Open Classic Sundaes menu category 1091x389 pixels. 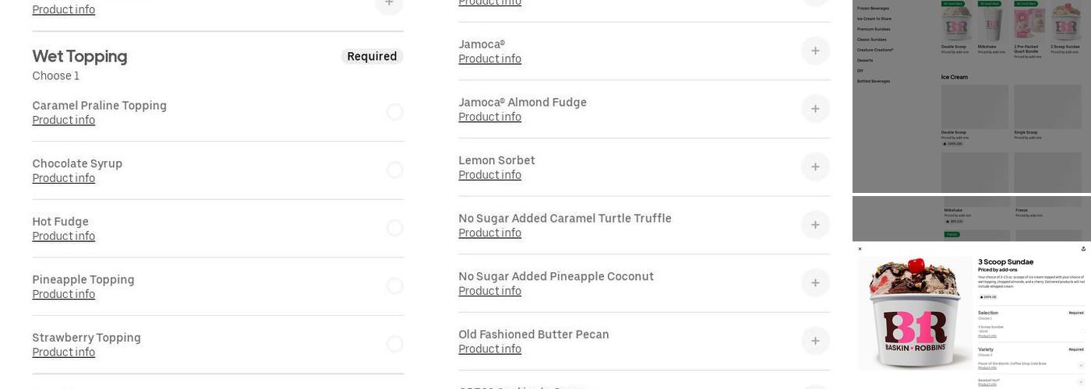(x=871, y=40)
